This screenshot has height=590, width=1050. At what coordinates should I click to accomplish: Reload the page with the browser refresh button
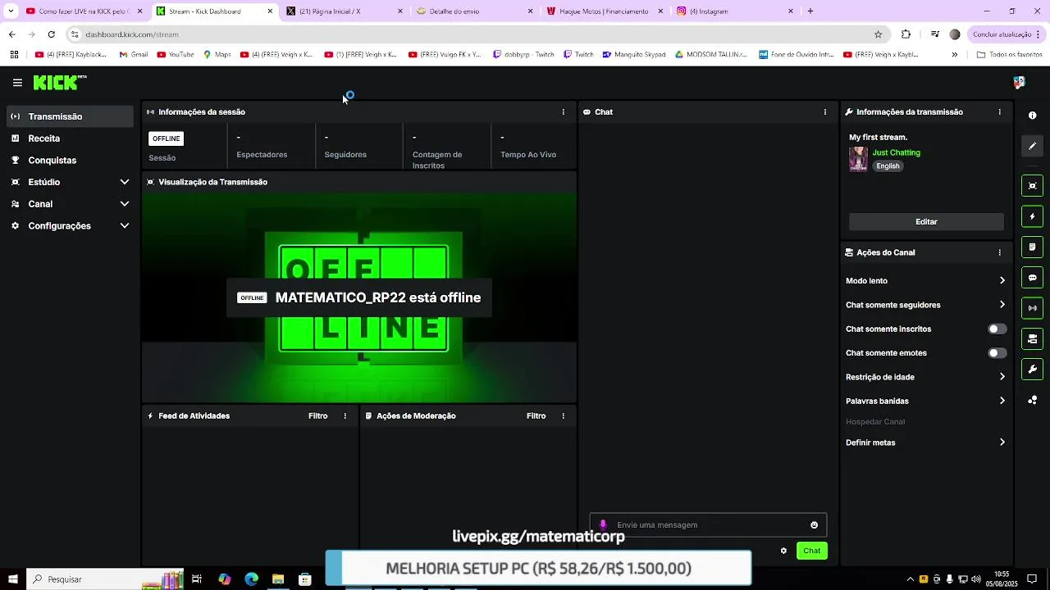(x=51, y=34)
